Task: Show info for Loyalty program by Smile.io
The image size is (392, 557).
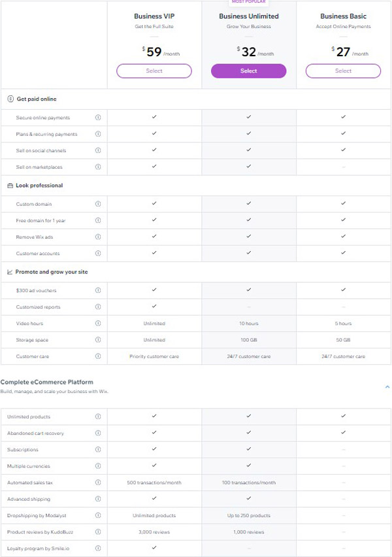Action: tap(98, 548)
